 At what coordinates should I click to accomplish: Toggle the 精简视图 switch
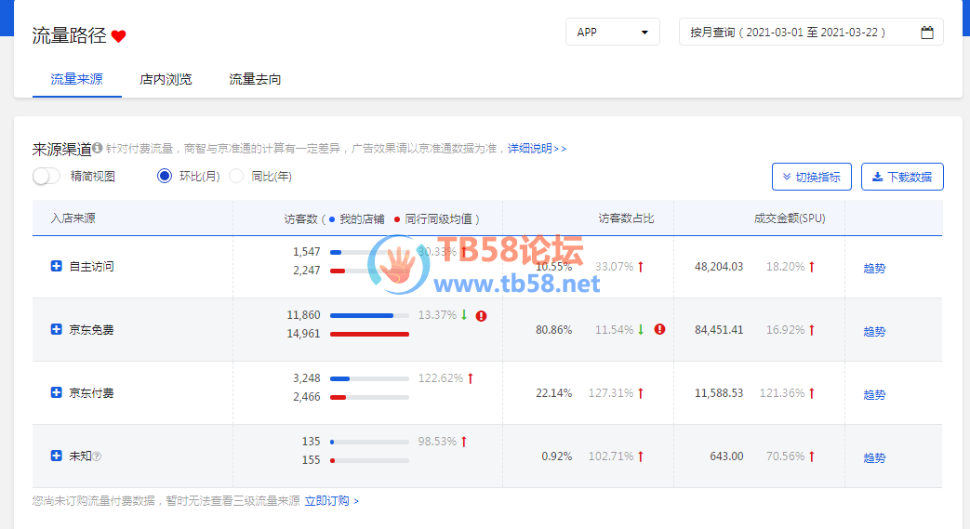47,176
